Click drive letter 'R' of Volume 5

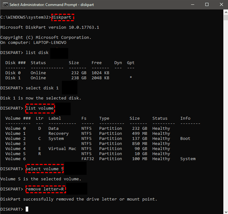click(x=40, y=154)
